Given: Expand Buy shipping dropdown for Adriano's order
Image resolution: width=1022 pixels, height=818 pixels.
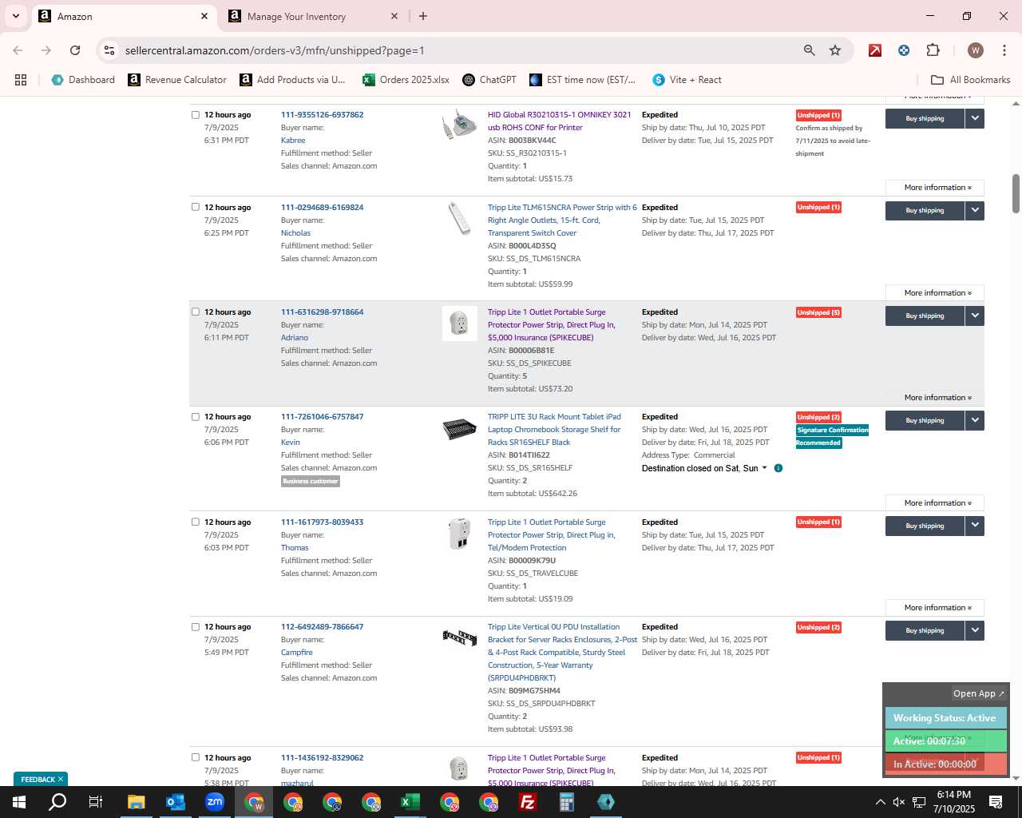Looking at the screenshot, I should tap(975, 316).
